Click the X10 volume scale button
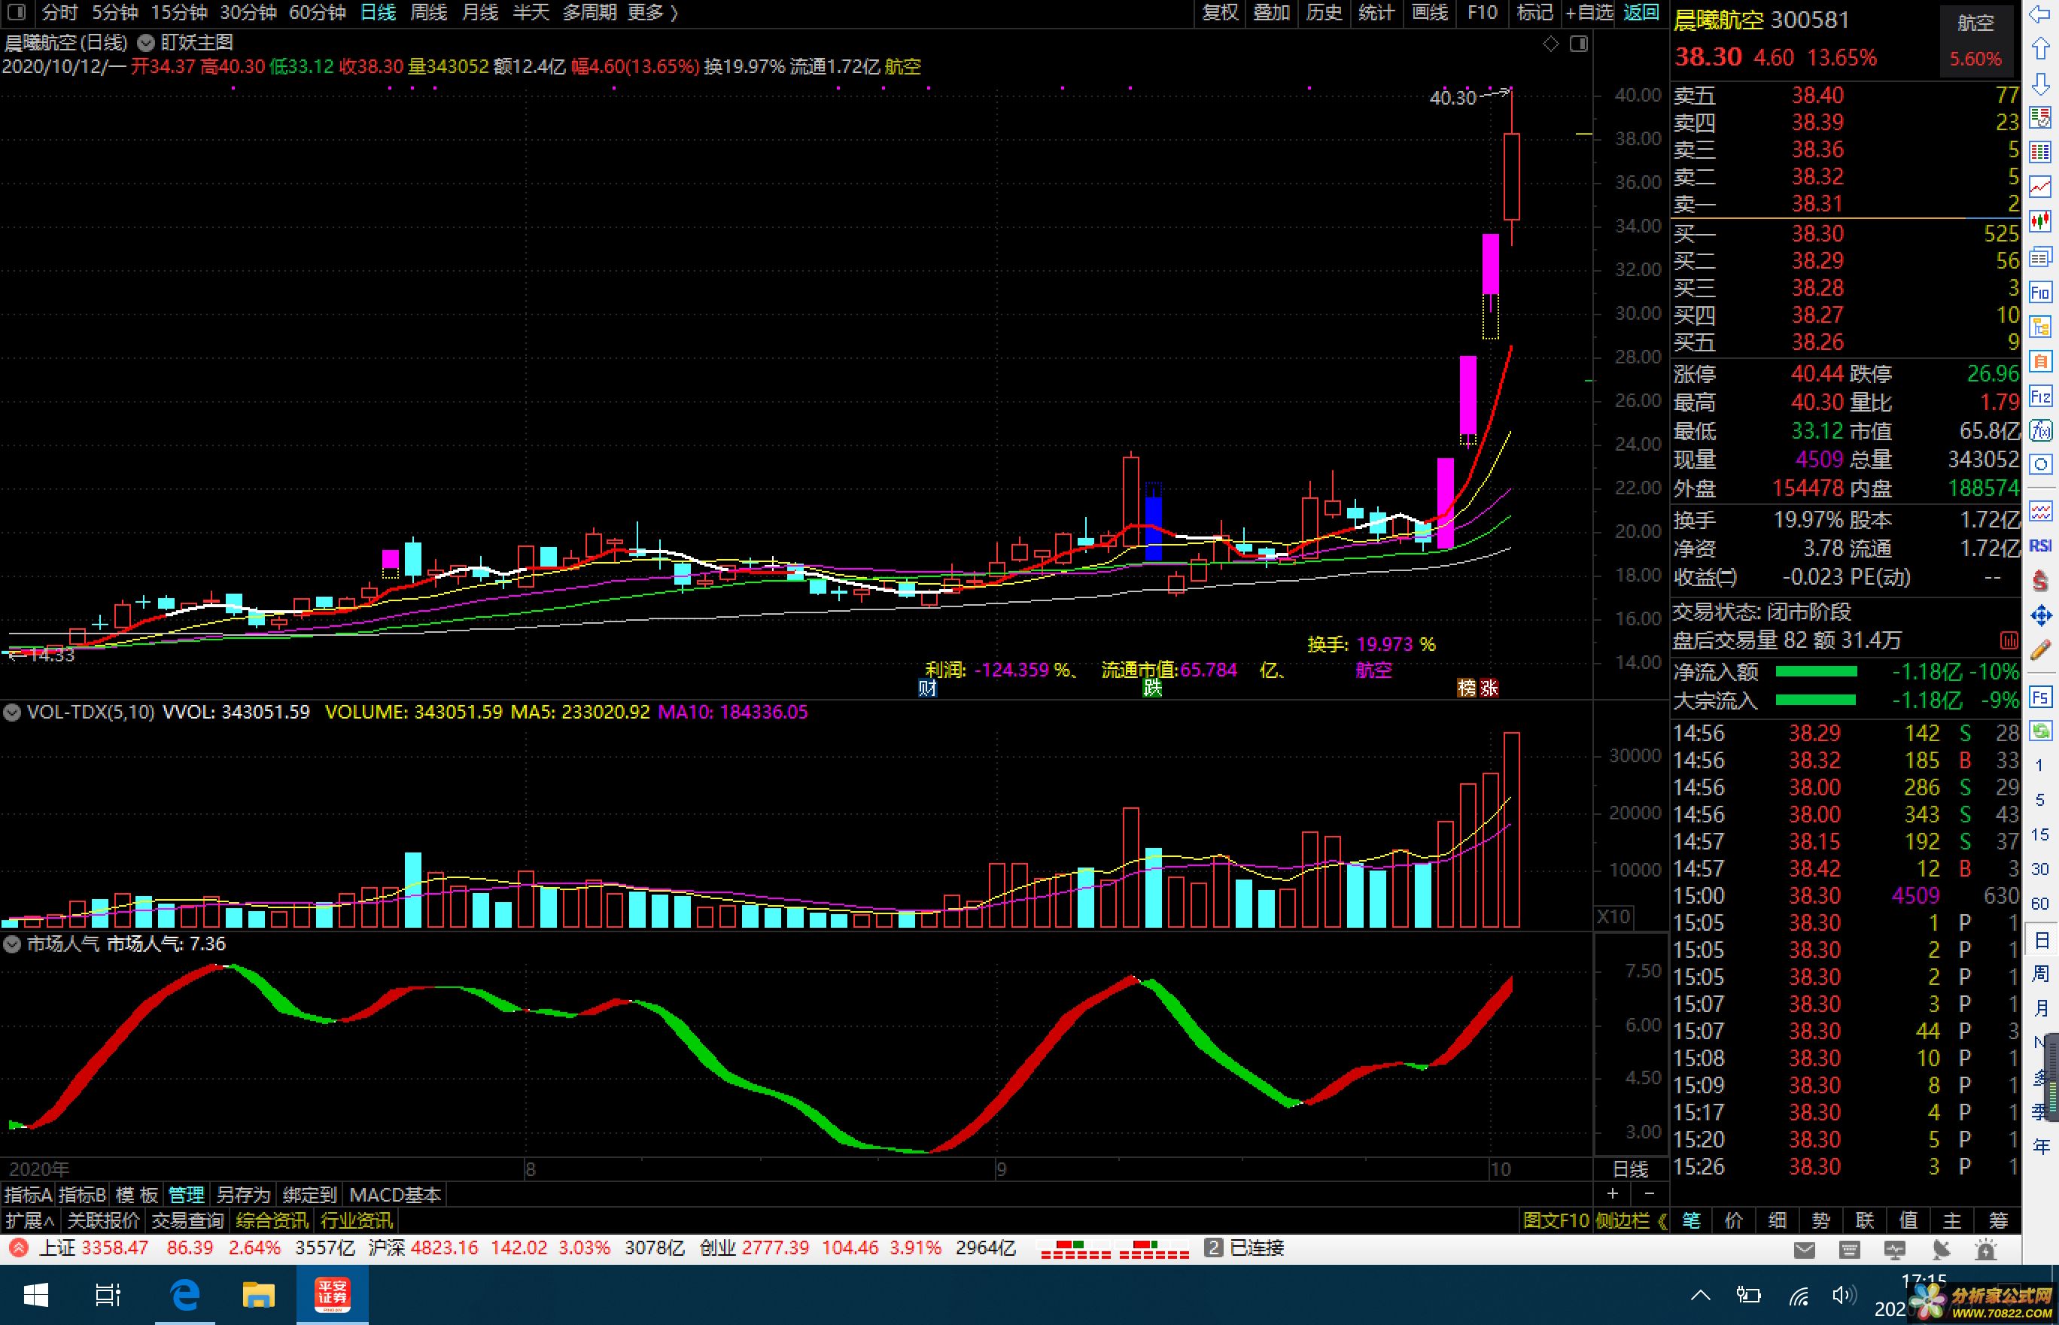The width and height of the screenshot is (2059, 1325). [x=1613, y=916]
